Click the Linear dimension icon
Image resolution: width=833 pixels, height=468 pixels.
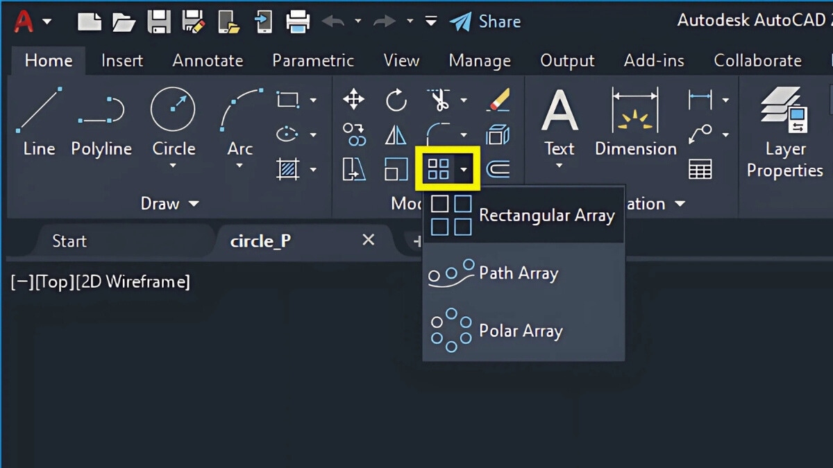click(x=701, y=100)
